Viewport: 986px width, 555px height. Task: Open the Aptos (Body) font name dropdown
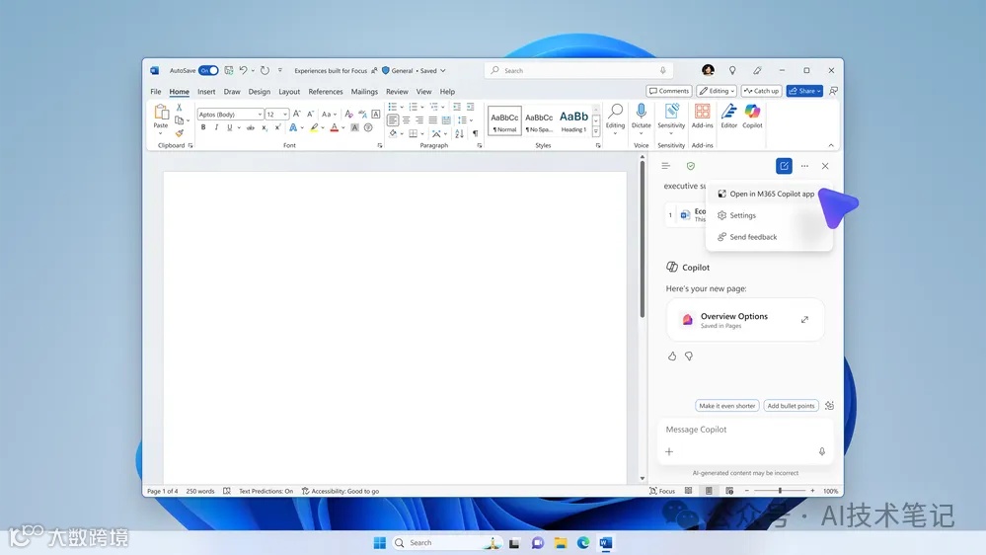[x=260, y=115]
